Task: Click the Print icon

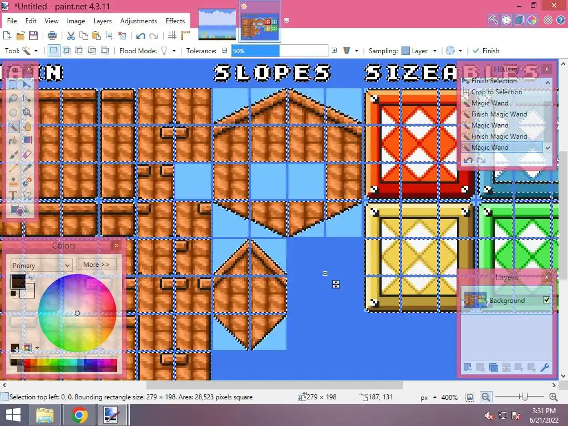Action: point(52,35)
